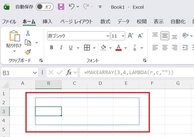Click the Excel app icon

[x=7, y=7]
